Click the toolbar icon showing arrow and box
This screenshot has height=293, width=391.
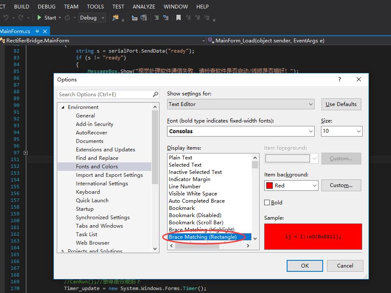tap(134, 18)
